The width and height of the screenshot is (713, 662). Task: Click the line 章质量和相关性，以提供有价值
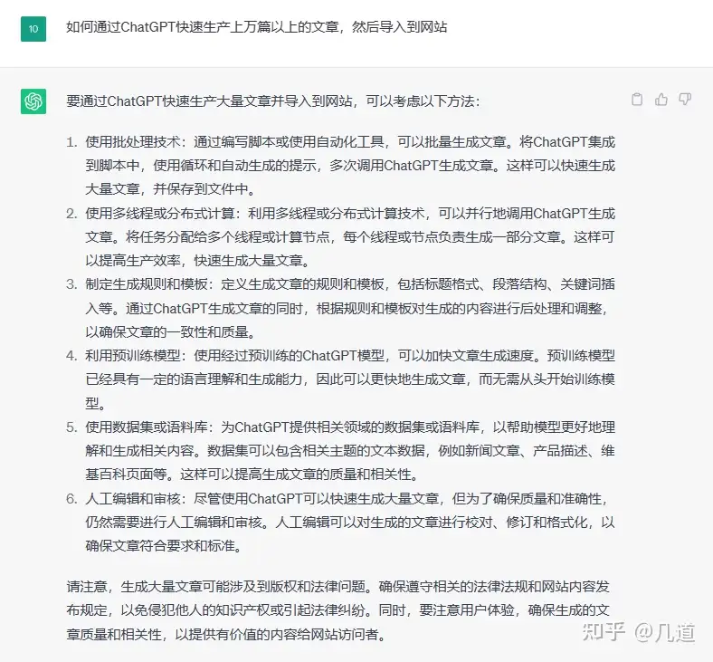pos(226,634)
